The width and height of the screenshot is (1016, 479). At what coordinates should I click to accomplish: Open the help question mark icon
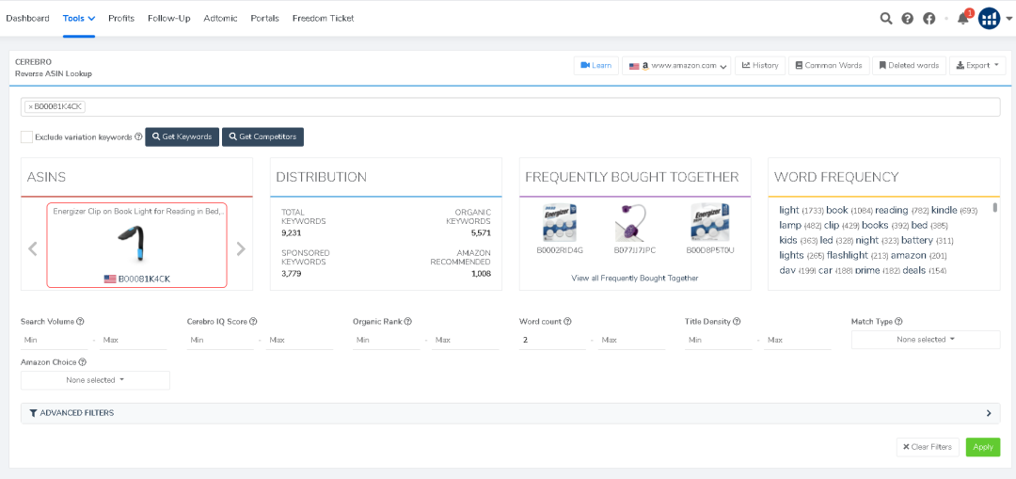(x=907, y=18)
